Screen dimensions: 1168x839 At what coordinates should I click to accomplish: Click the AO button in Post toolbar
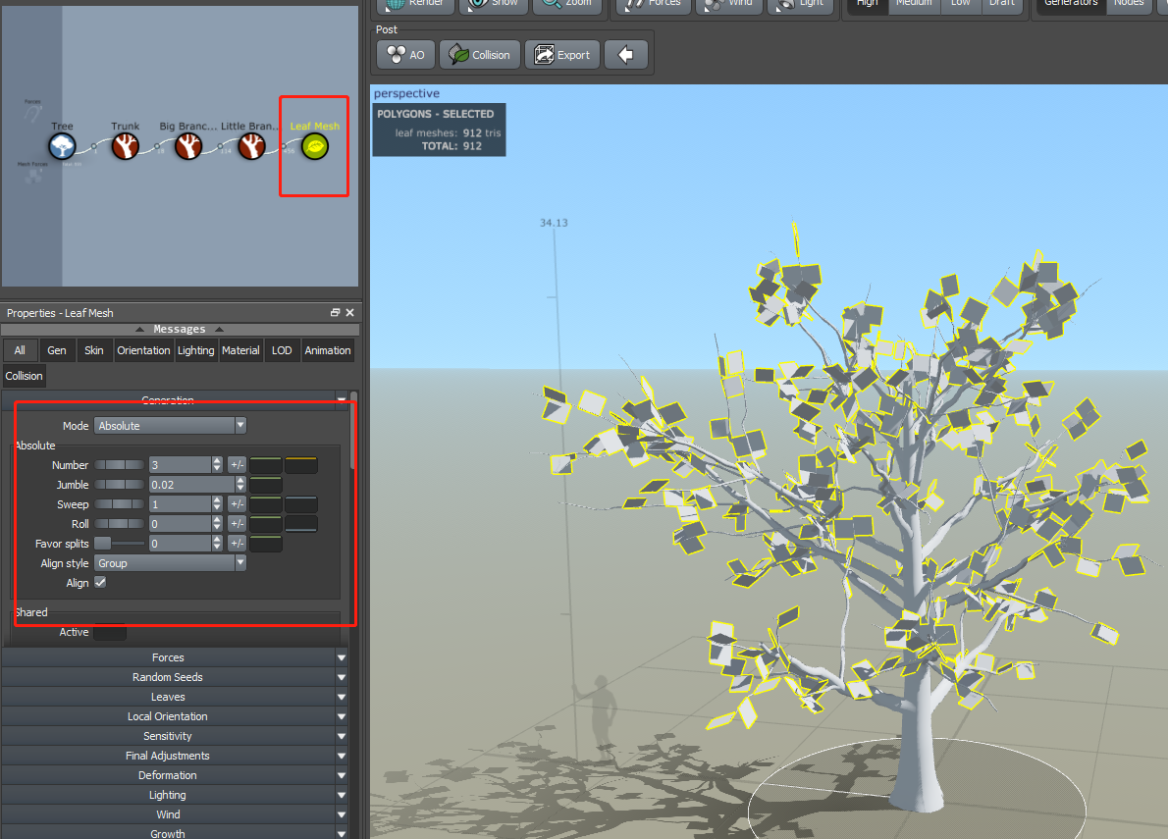coord(406,54)
